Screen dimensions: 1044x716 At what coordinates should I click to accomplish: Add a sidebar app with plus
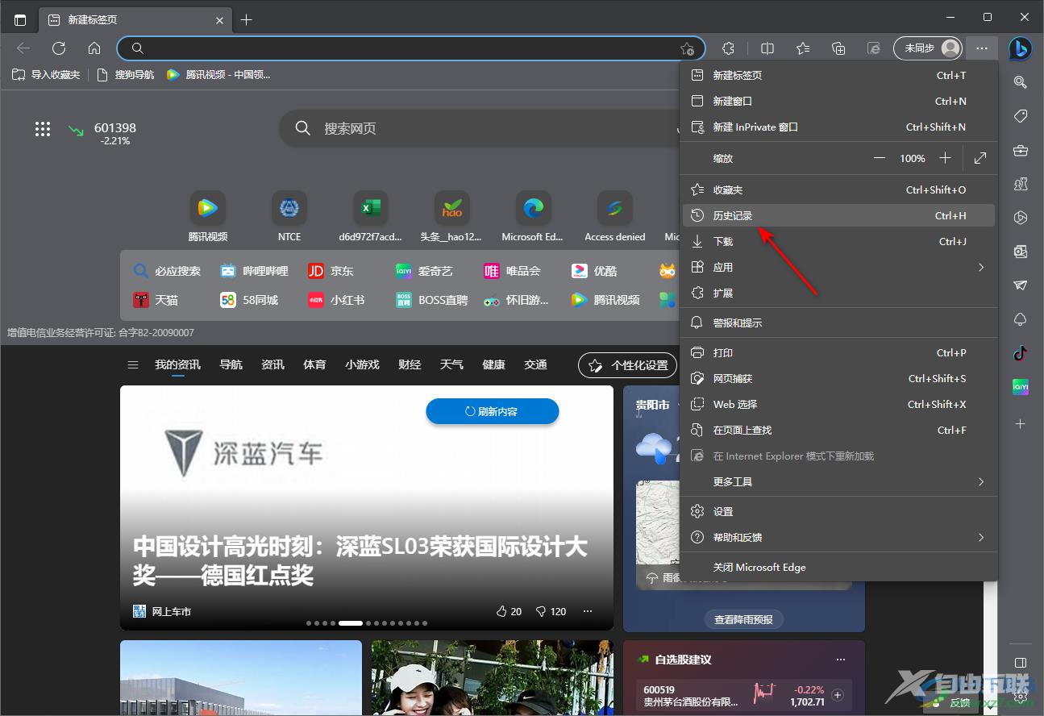[x=1021, y=423]
